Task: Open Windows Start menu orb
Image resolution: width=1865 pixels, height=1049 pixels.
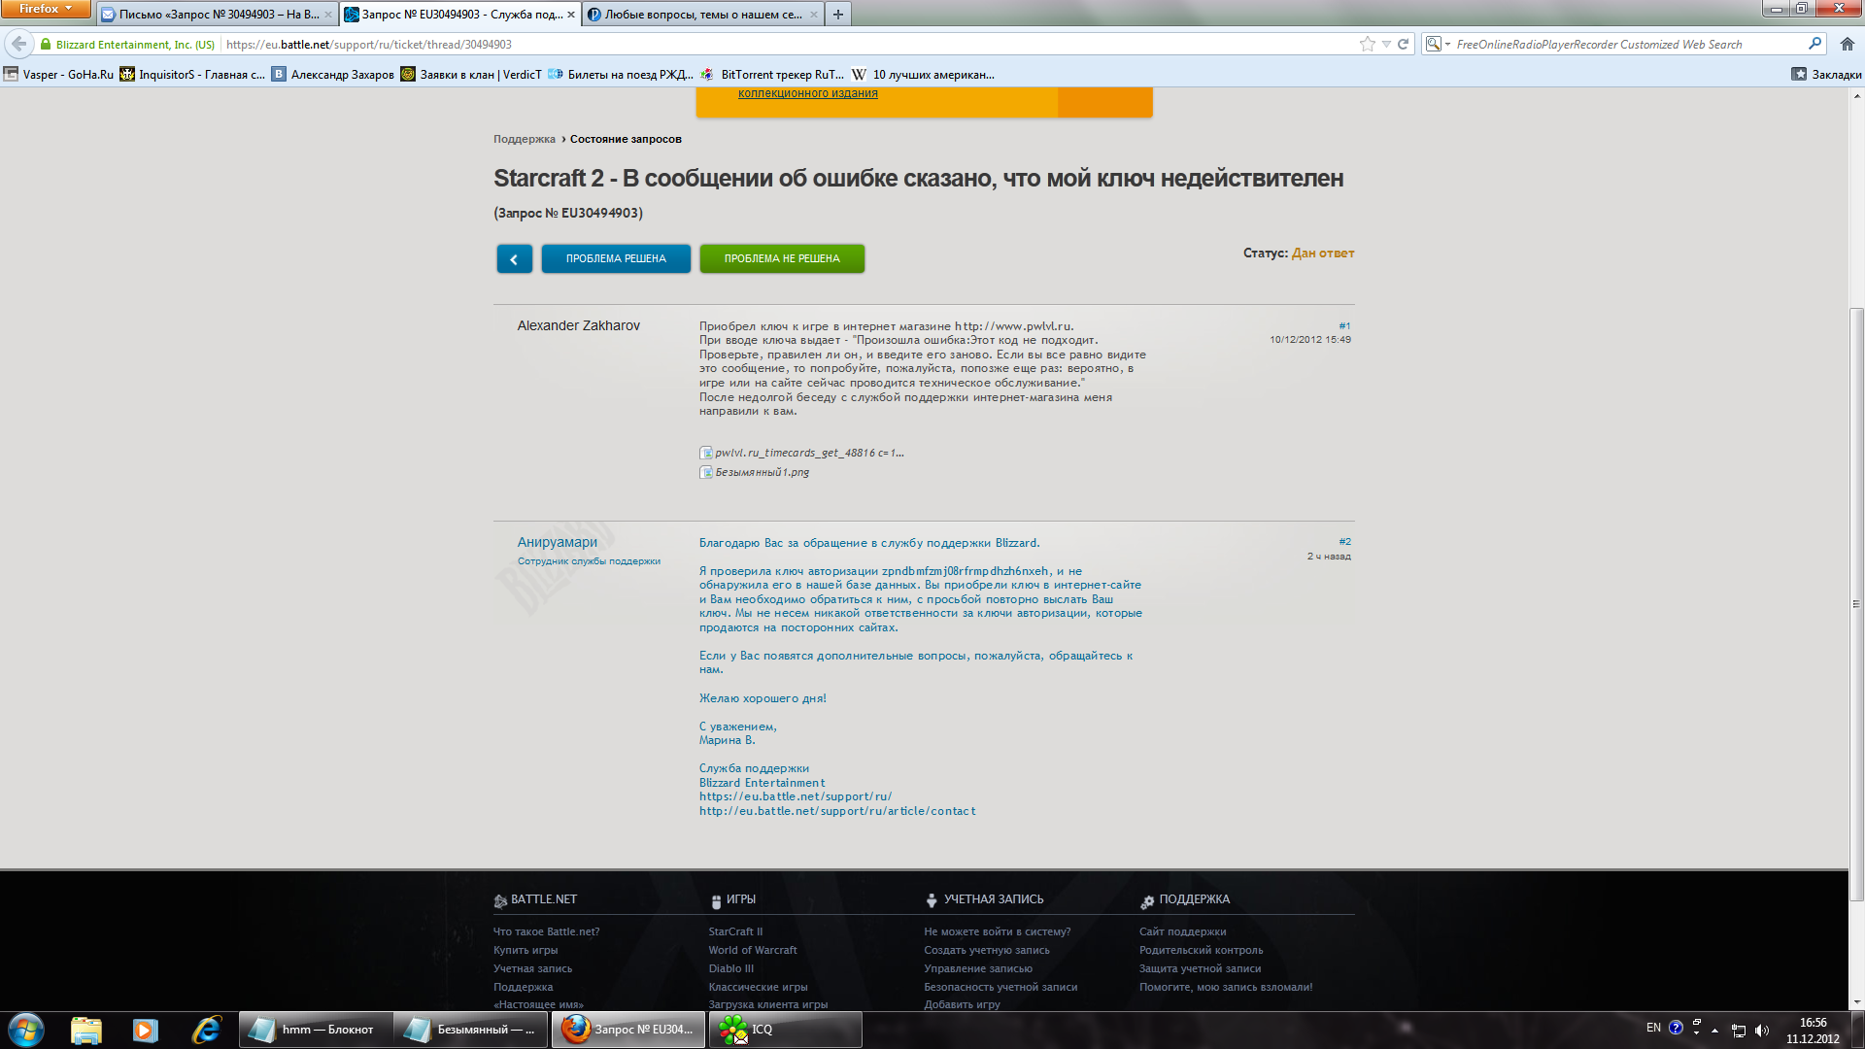Action: tap(26, 1030)
